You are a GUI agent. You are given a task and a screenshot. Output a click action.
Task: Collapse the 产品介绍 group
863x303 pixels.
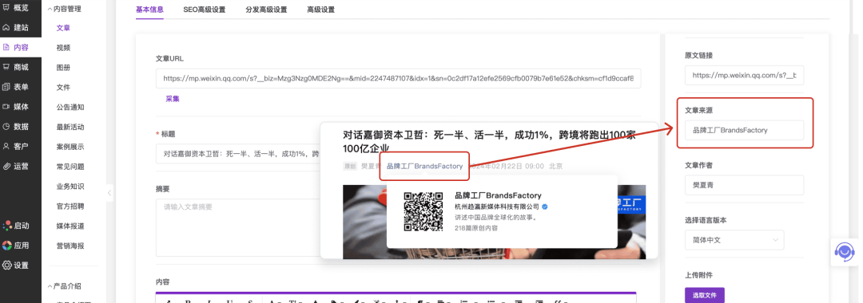tap(65, 286)
